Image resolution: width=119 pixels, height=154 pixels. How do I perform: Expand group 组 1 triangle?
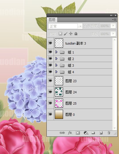pos(56,52)
